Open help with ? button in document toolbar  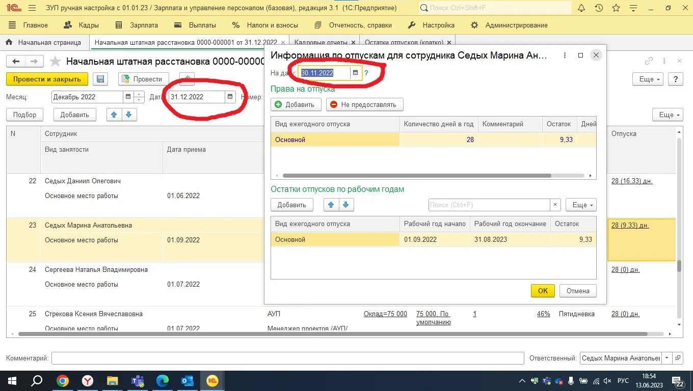click(675, 79)
